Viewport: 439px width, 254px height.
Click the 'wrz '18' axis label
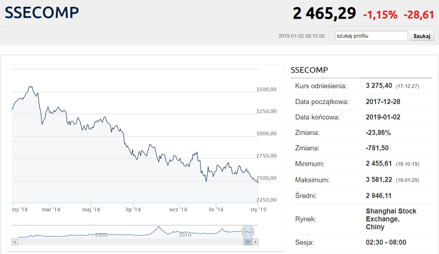click(178, 210)
